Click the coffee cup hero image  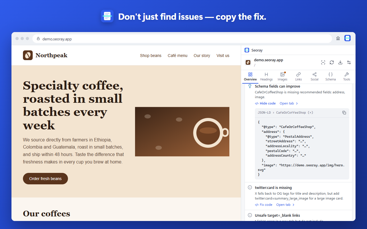tap(182, 132)
